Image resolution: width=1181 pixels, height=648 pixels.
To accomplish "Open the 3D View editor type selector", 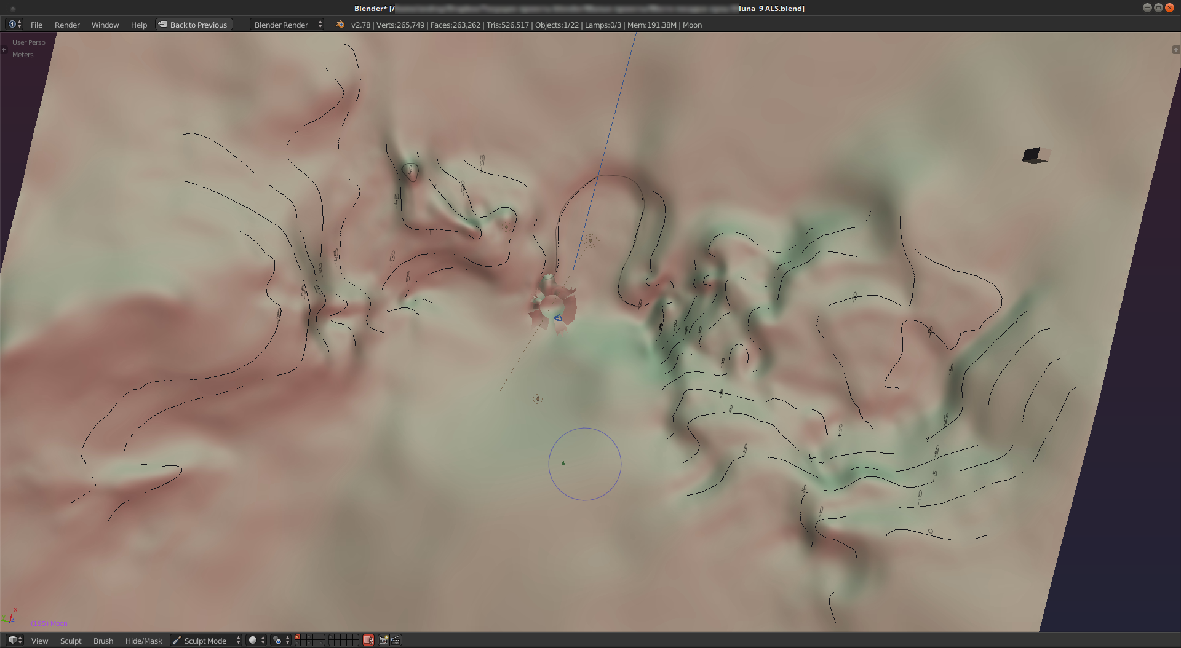I will point(15,640).
